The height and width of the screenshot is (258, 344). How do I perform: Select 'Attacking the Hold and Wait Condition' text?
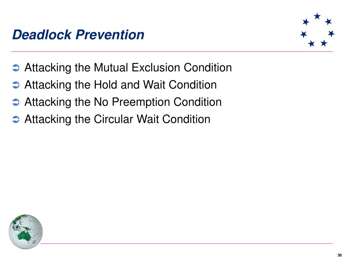(121, 85)
